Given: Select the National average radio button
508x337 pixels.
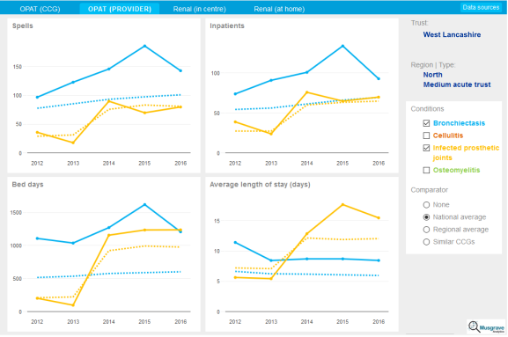Looking at the screenshot, I should coord(426,217).
